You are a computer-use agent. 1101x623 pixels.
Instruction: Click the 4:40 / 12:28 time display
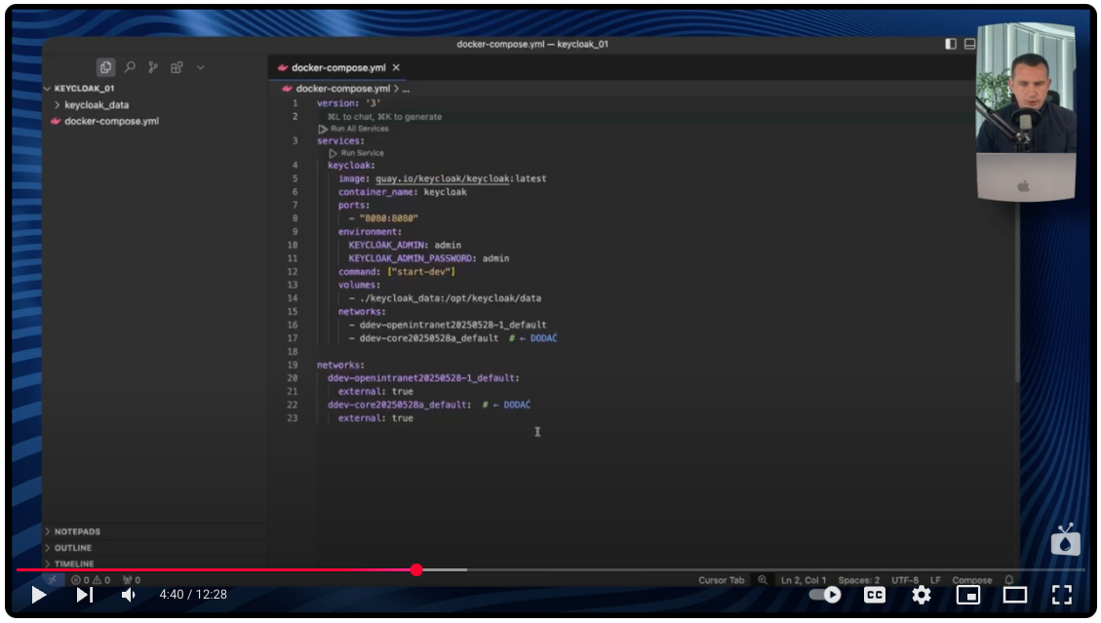pos(193,595)
